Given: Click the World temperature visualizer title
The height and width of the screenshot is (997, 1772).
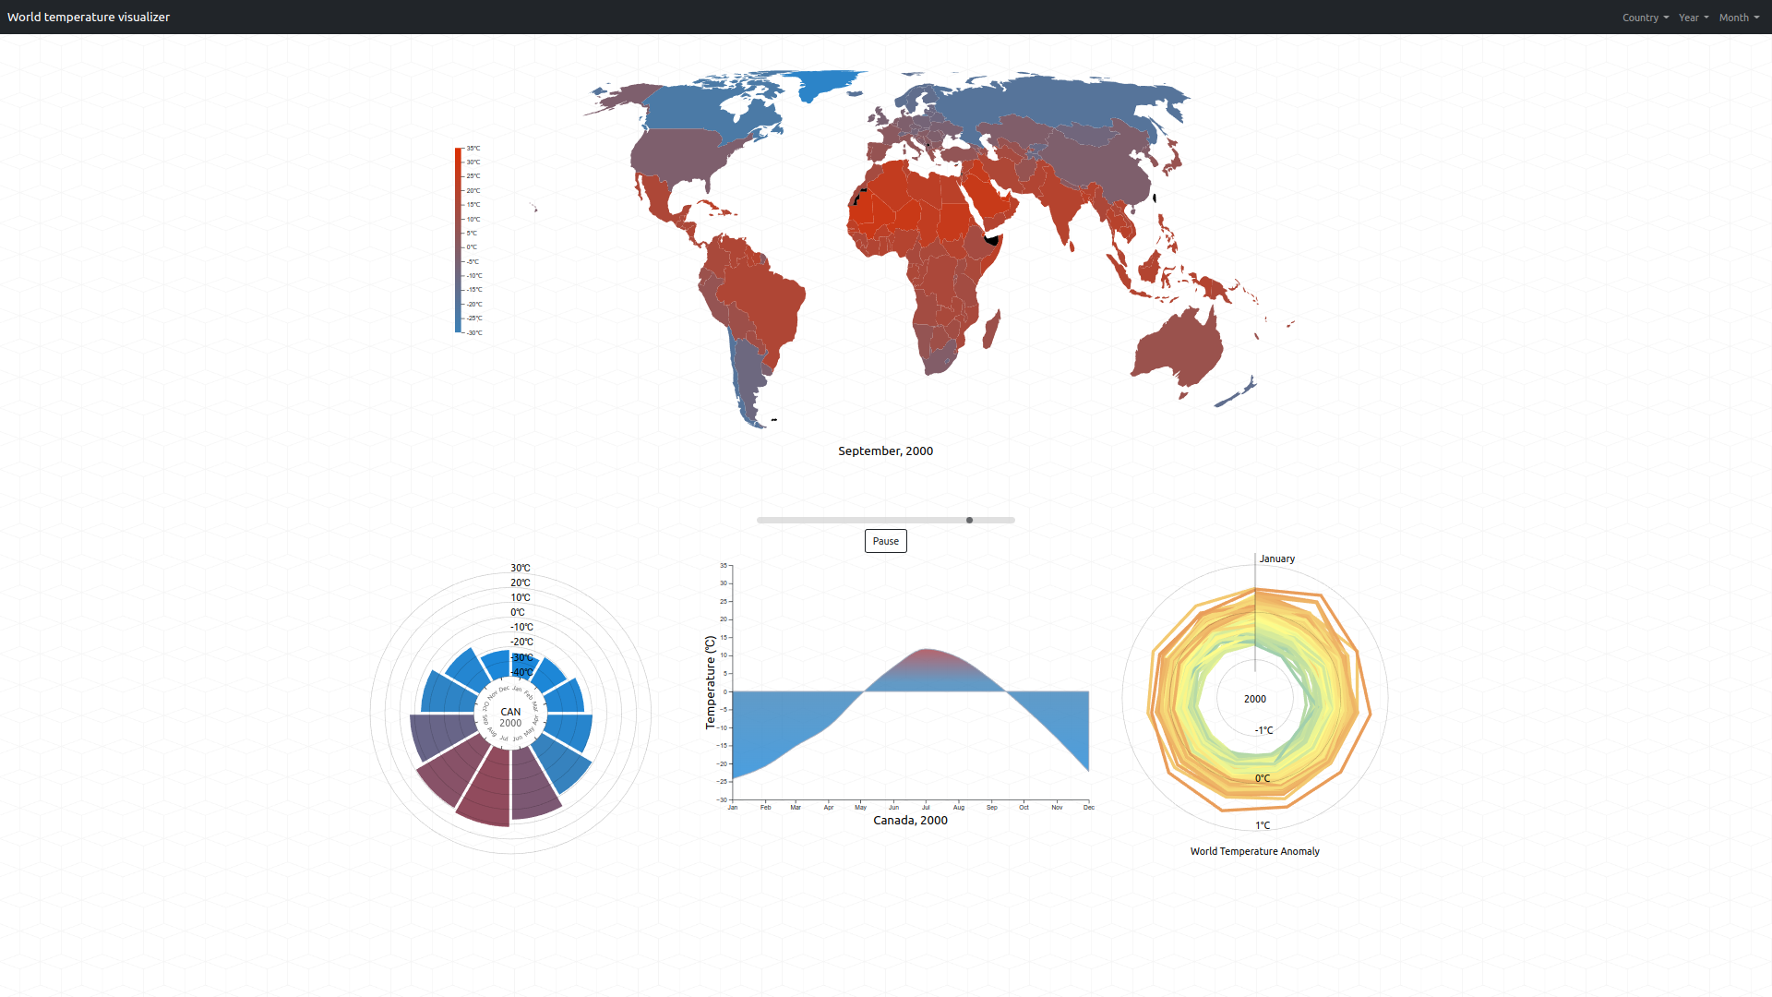Looking at the screenshot, I should [89, 17].
